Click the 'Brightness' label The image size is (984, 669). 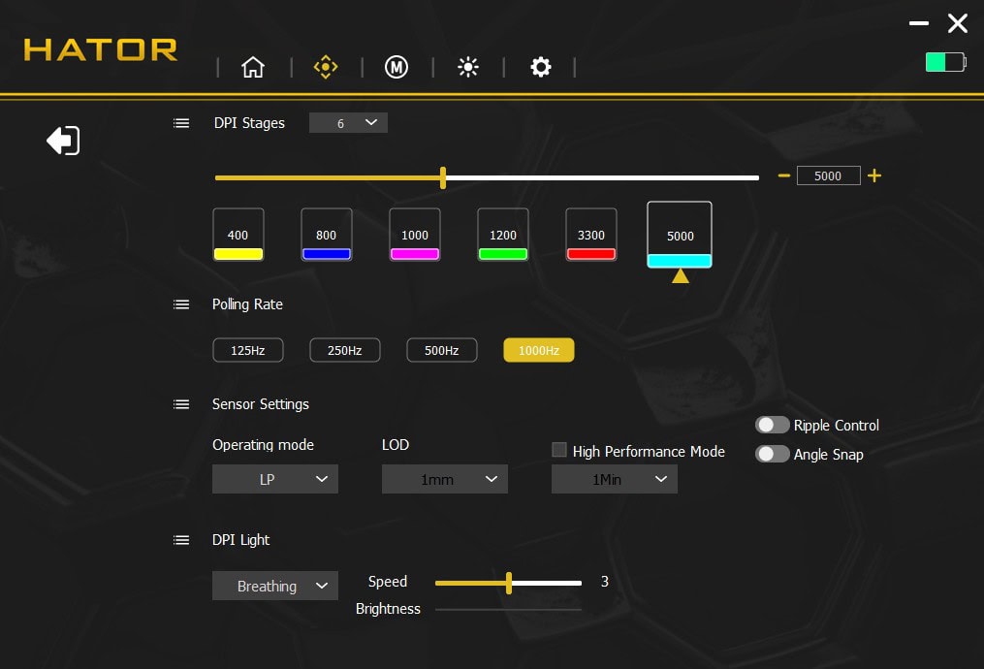[x=388, y=609]
